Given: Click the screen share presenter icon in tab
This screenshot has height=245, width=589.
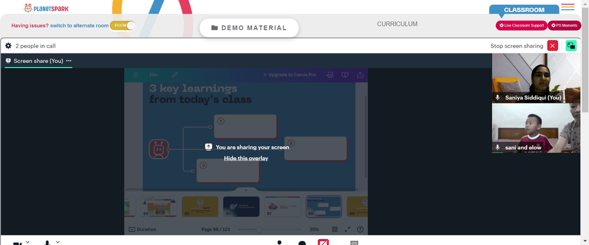Looking at the screenshot, I should point(8,61).
